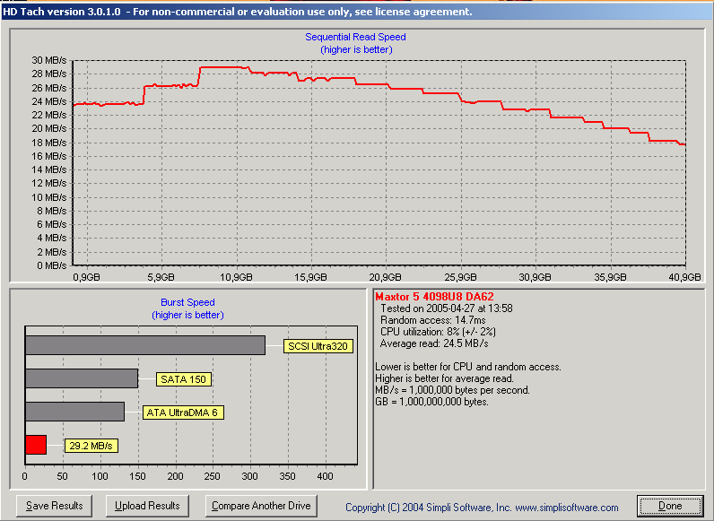Image resolution: width=714 pixels, height=521 pixels.
Task: Select the red burst speed bar
Action: [36, 445]
